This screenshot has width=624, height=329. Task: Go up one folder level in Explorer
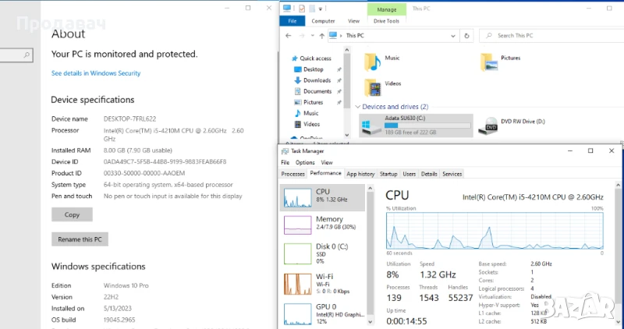pyautogui.click(x=321, y=36)
